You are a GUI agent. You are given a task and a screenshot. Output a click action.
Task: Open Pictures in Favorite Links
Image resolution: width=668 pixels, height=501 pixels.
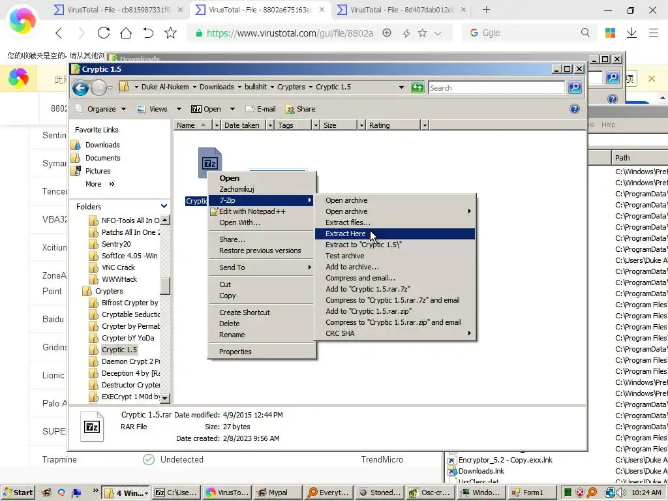(x=98, y=171)
